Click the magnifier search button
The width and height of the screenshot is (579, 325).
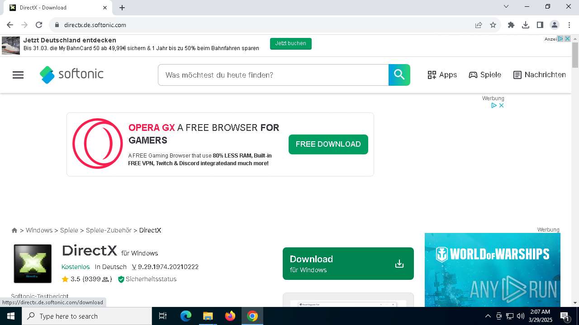click(x=399, y=75)
